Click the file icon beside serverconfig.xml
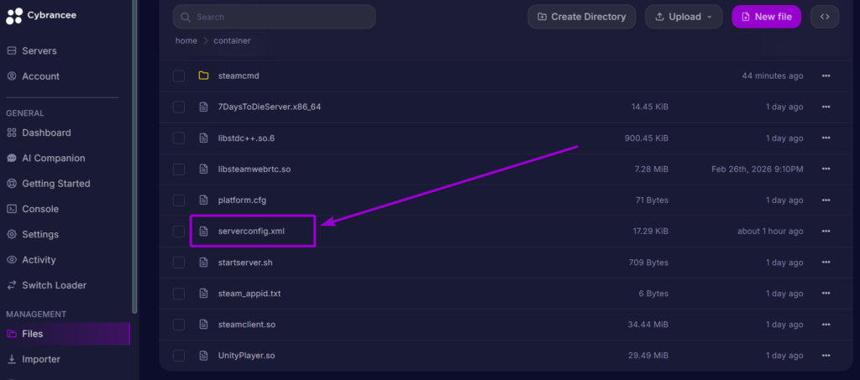This screenshot has height=380, width=860. coord(203,232)
